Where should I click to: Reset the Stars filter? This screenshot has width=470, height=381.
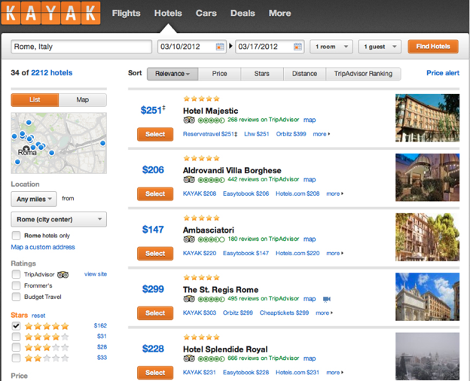pos(38,315)
